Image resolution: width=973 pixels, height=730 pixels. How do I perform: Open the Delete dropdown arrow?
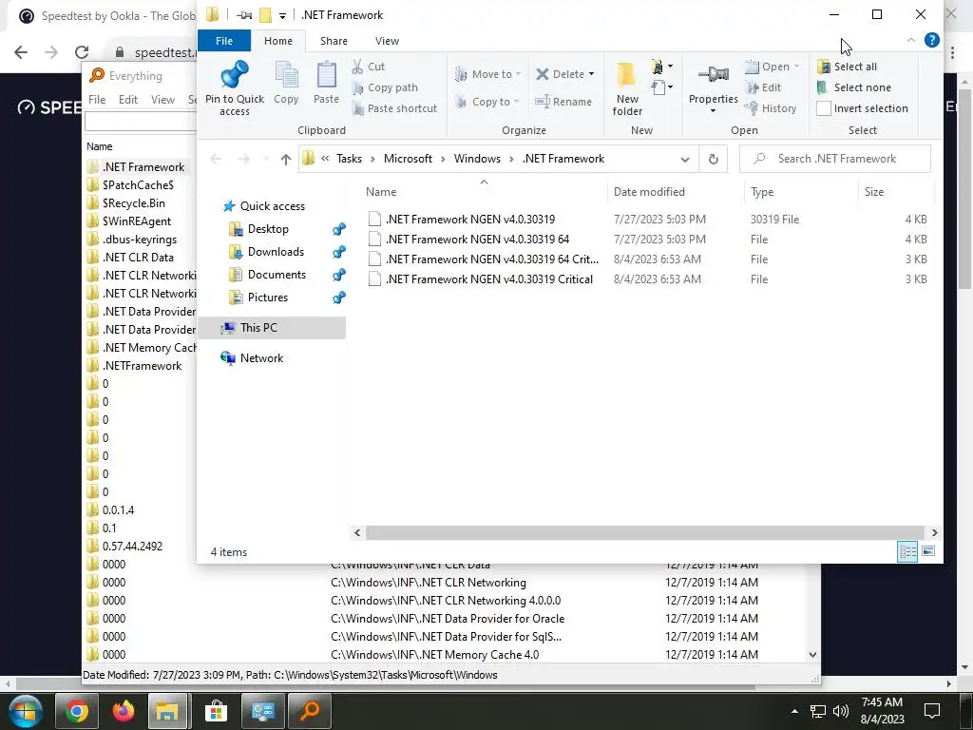(x=591, y=74)
